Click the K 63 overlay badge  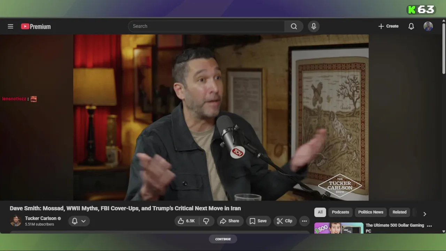click(x=421, y=9)
